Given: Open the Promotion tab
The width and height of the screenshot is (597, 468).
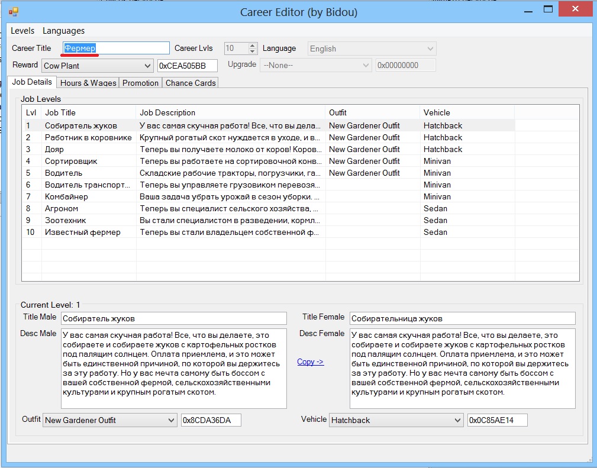Looking at the screenshot, I should point(140,83).
